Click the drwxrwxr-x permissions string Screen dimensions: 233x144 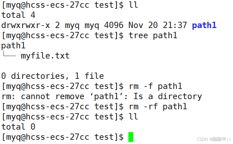tap(26, 25)
